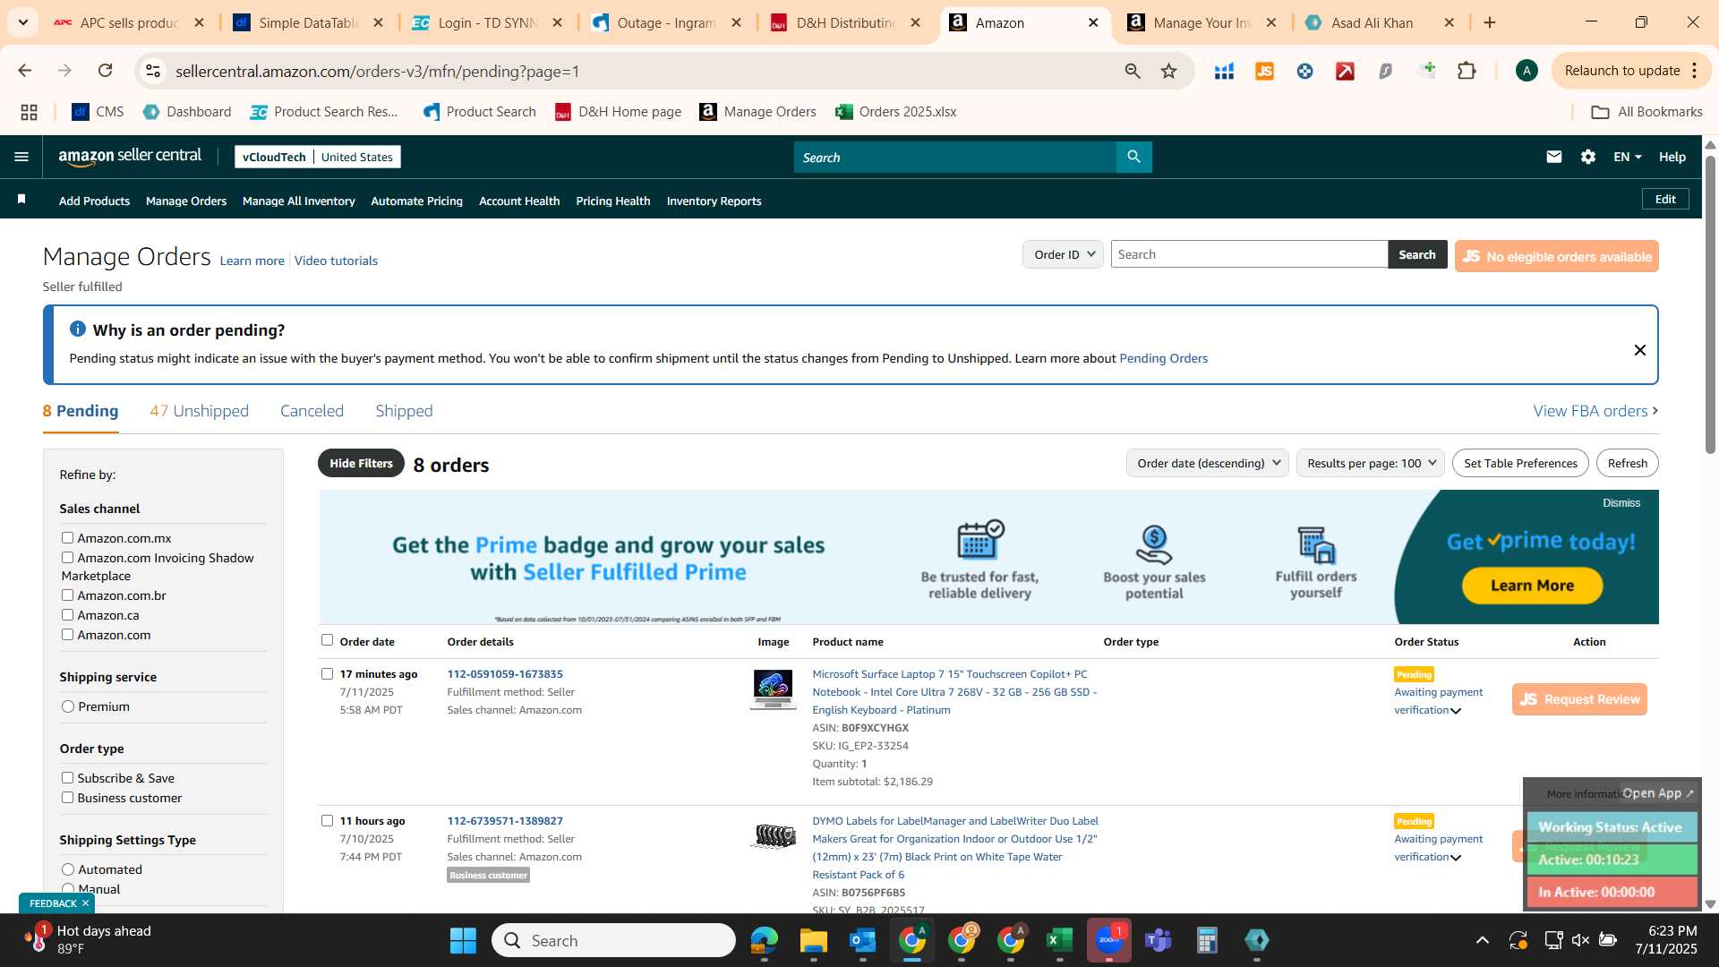Check the Business customer order type

[67, 797]
